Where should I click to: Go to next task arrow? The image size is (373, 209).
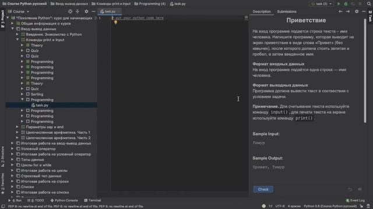click(x=348, y=12)
